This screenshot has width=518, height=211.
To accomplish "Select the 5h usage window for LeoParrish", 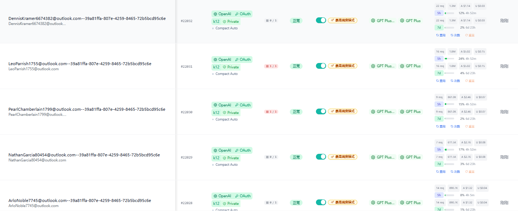I will pos(439,59).
